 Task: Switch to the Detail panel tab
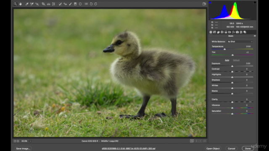[218, 32]
